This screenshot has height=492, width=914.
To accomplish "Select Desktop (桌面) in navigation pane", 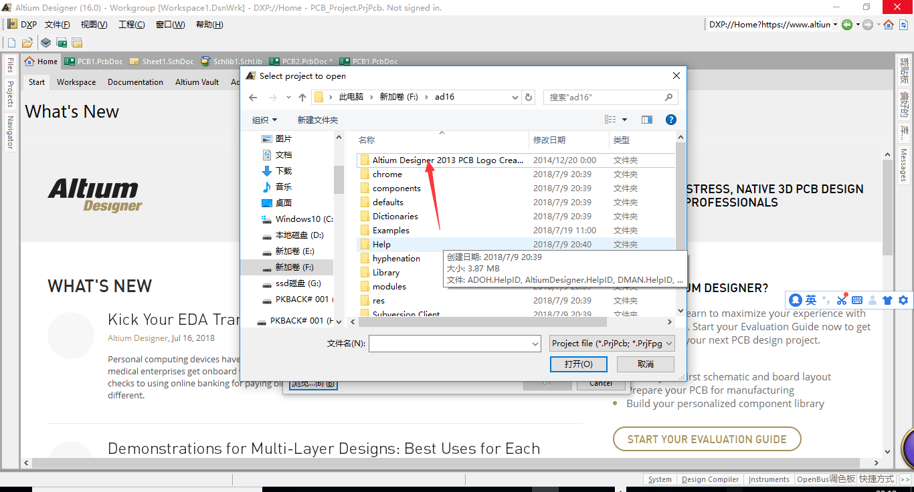I will click(284, 203).
